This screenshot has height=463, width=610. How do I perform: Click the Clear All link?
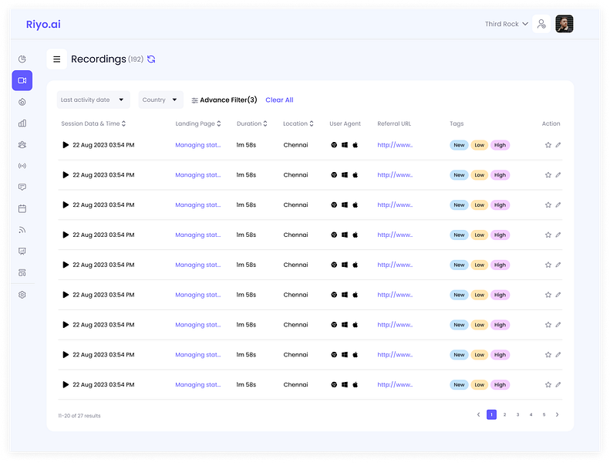point(279,100)
